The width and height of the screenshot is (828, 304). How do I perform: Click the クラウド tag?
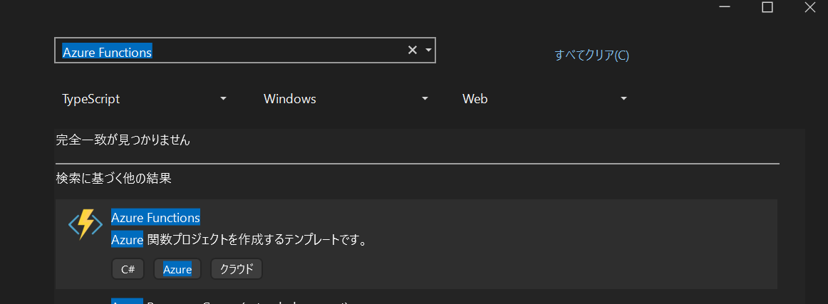coord(237,269)
